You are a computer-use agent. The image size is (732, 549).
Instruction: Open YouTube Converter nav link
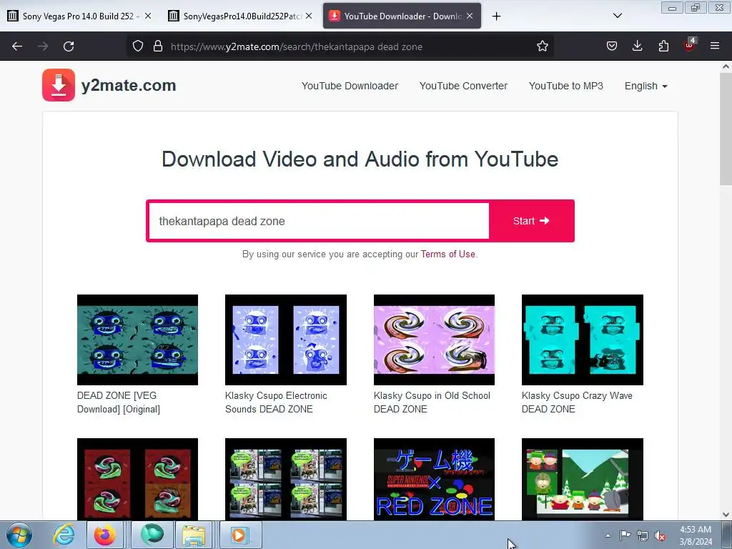coord(463,86)
